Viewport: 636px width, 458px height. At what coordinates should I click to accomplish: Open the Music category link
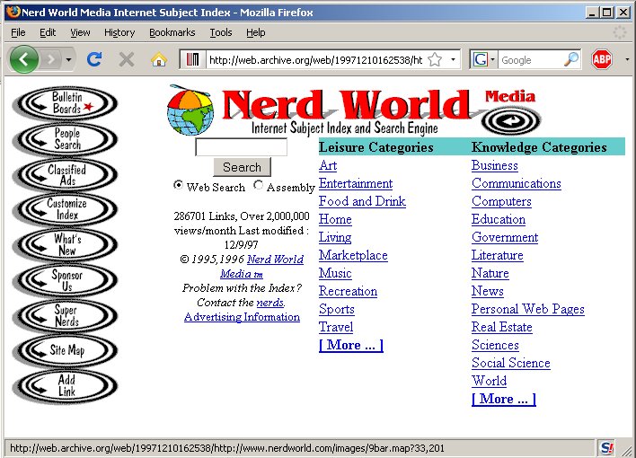point(335,273)
